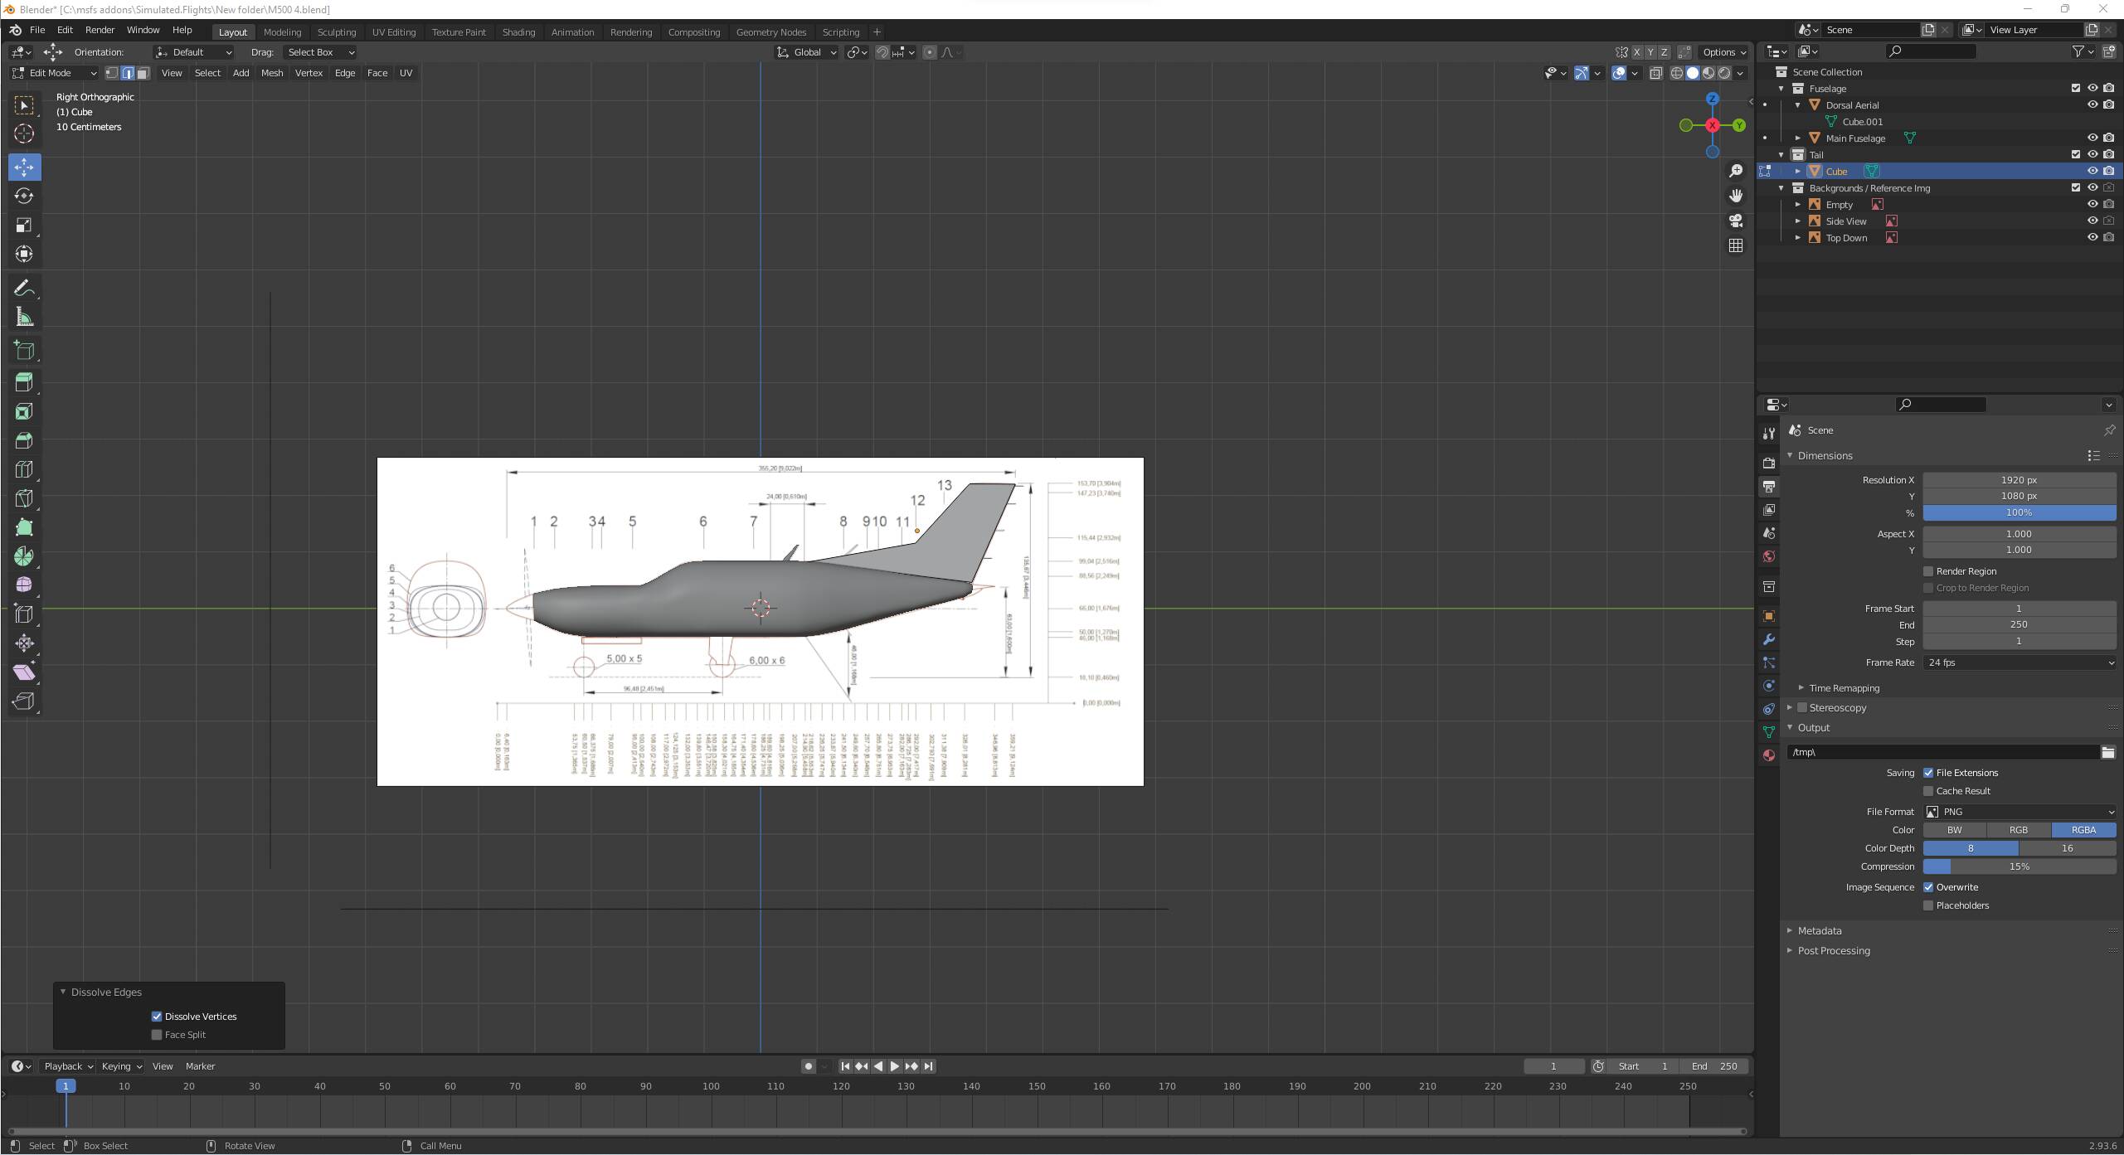Open the Keying popover in timeline
This screenshot has width=2124, height=1155.
(x=121, y=1066)
